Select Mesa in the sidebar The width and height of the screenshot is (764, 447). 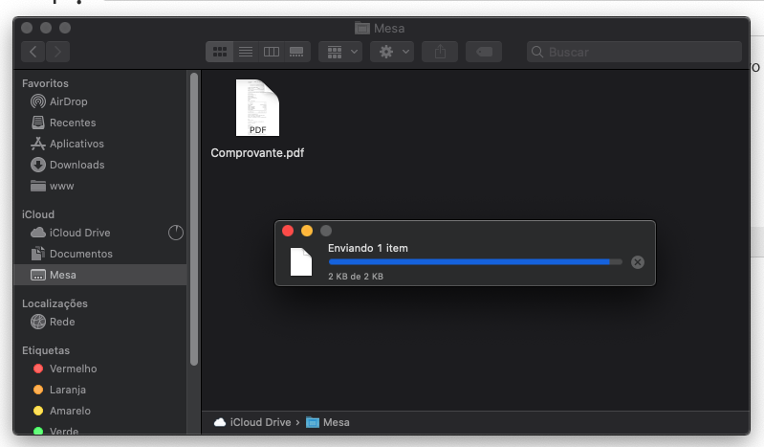point(99,275)
